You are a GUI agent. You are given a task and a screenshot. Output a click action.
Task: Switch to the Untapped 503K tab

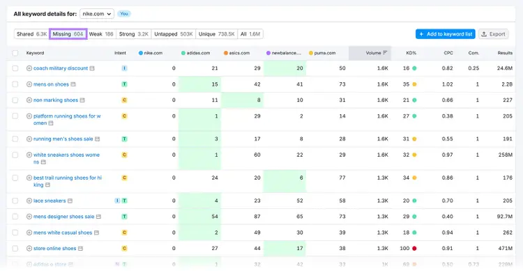pos(174,34)
